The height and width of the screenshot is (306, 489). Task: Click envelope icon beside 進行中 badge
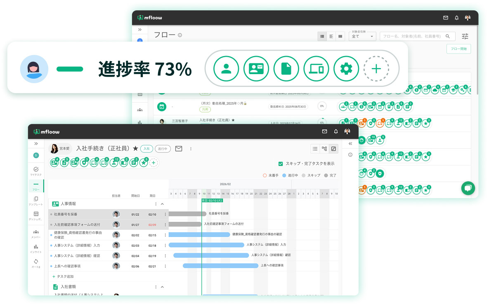179,149
